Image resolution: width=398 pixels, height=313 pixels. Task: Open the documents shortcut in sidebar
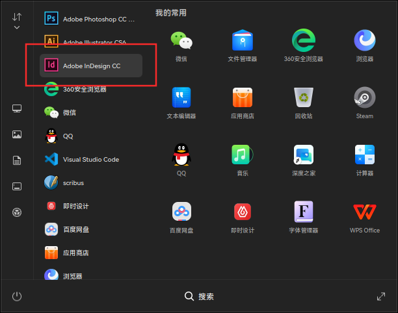pos(17,160)
